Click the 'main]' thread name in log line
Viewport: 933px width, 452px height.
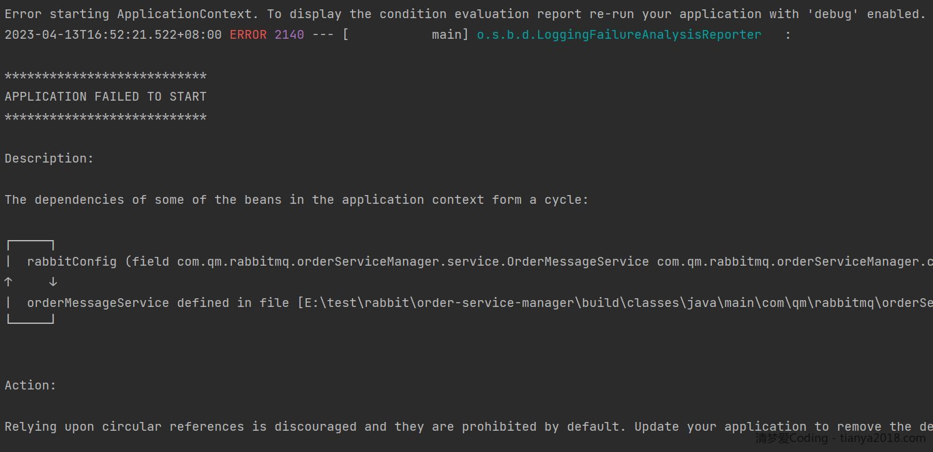tap(450, 35)
